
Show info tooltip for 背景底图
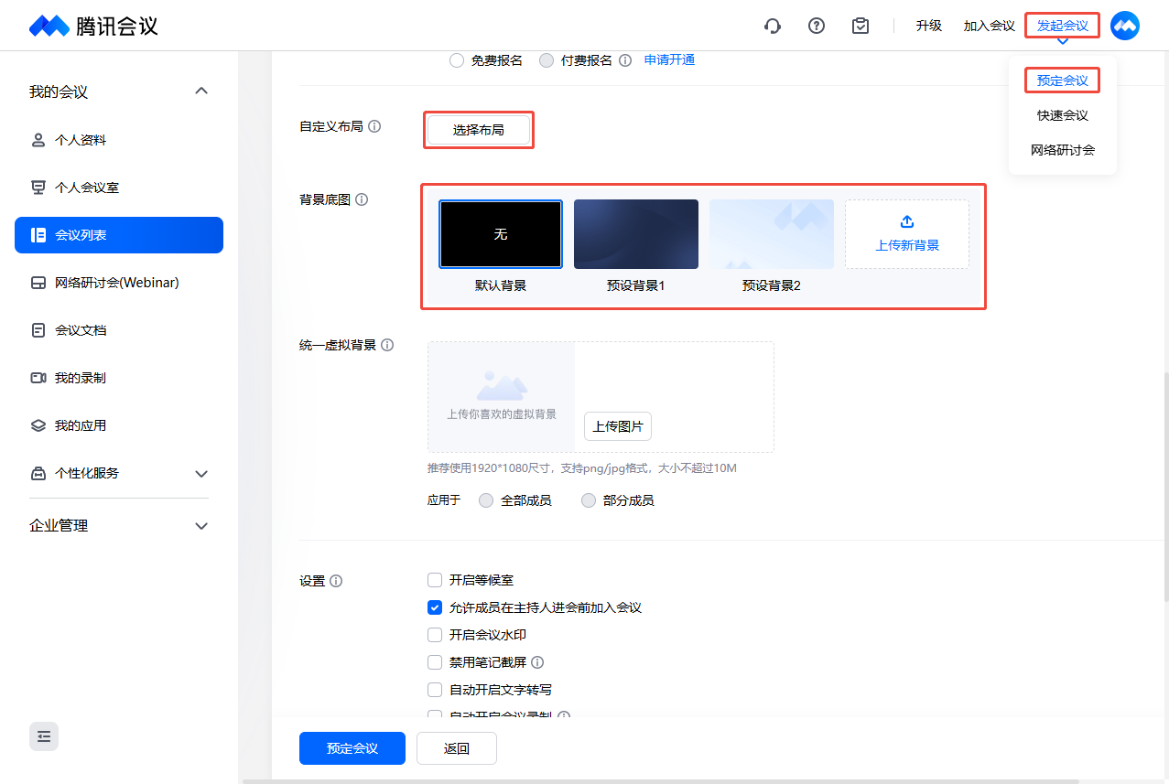pyautogui.click(x=362, y=199)
